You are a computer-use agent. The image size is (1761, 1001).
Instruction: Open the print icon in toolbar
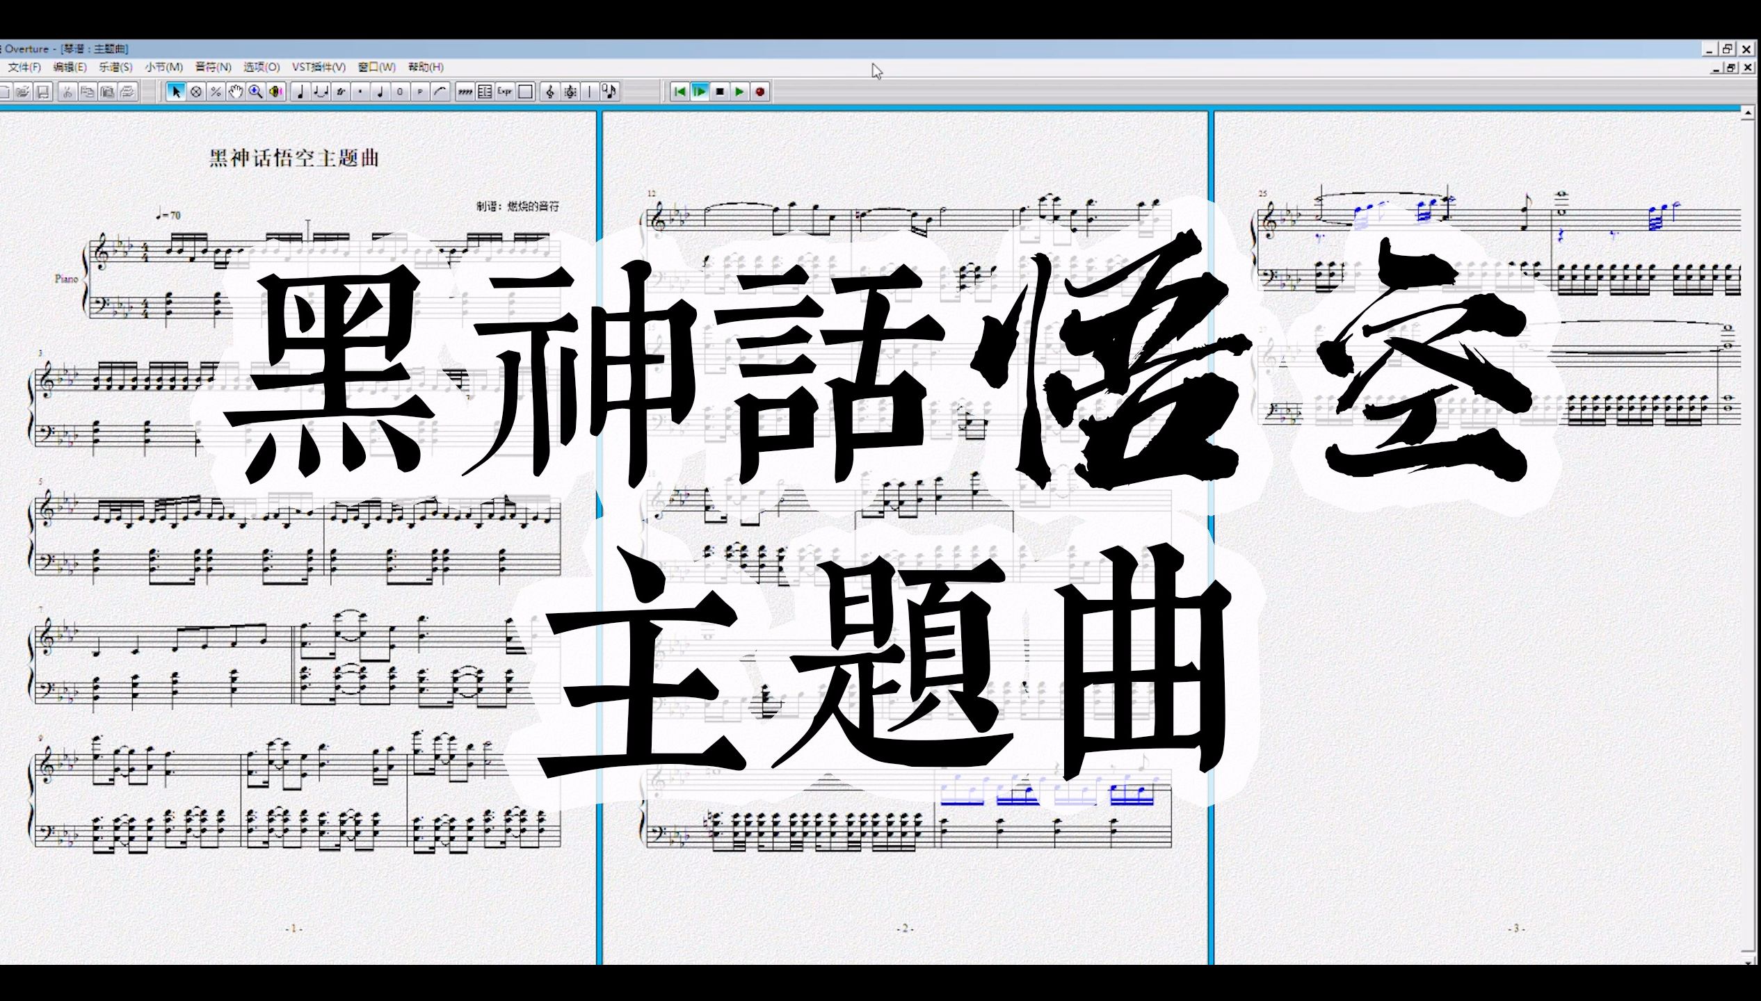(x=127, y=92)
